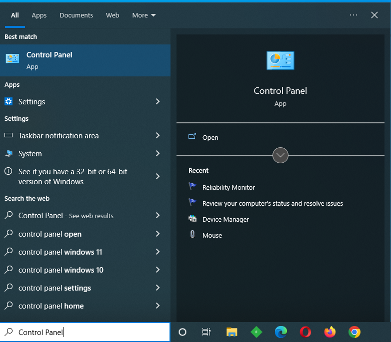Click Open in the Control Panel preview

coord(210,137)
